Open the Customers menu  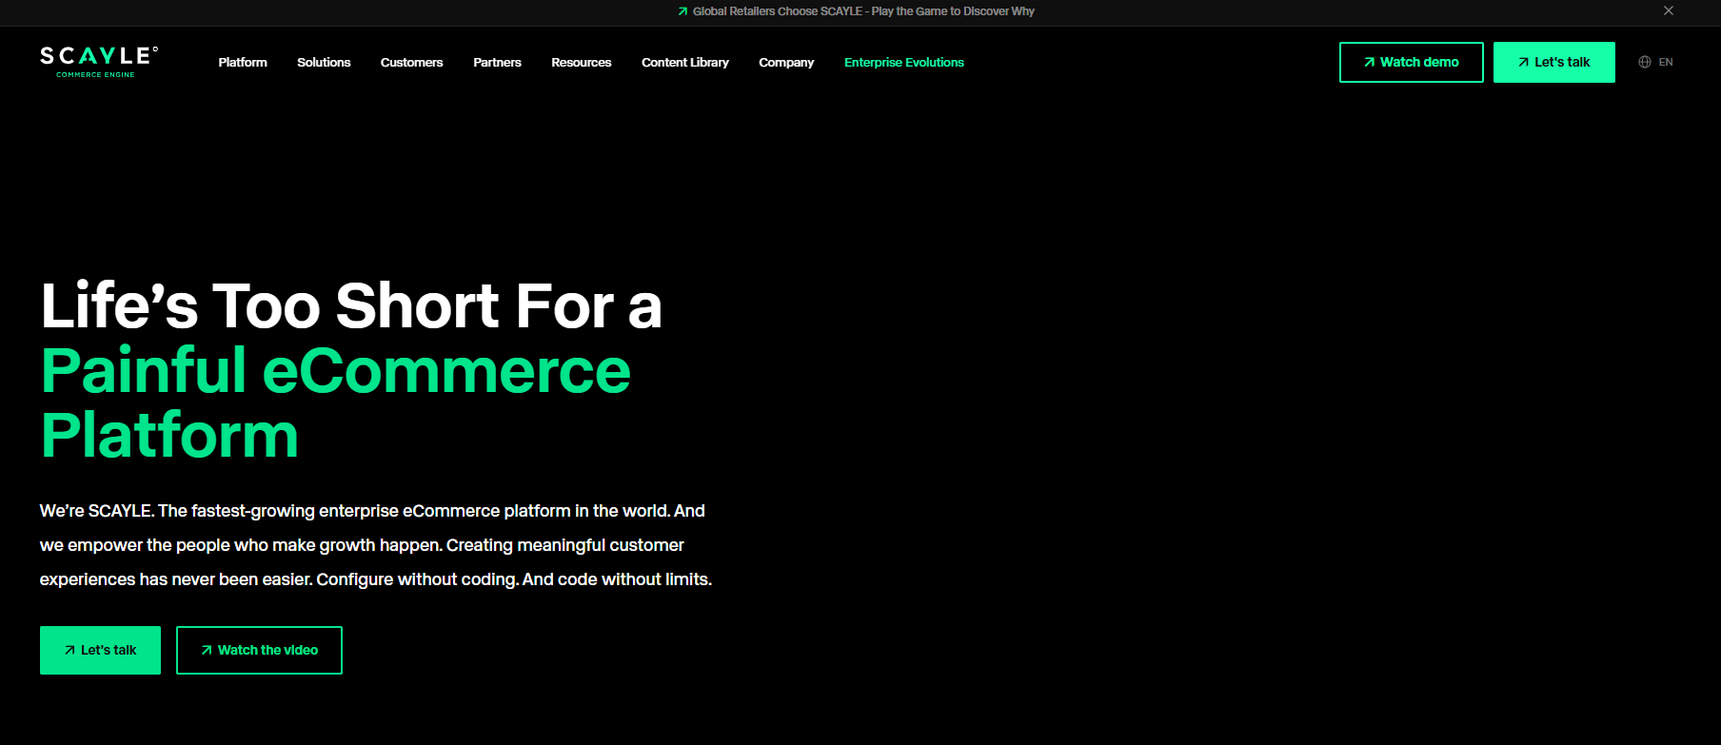412,62
